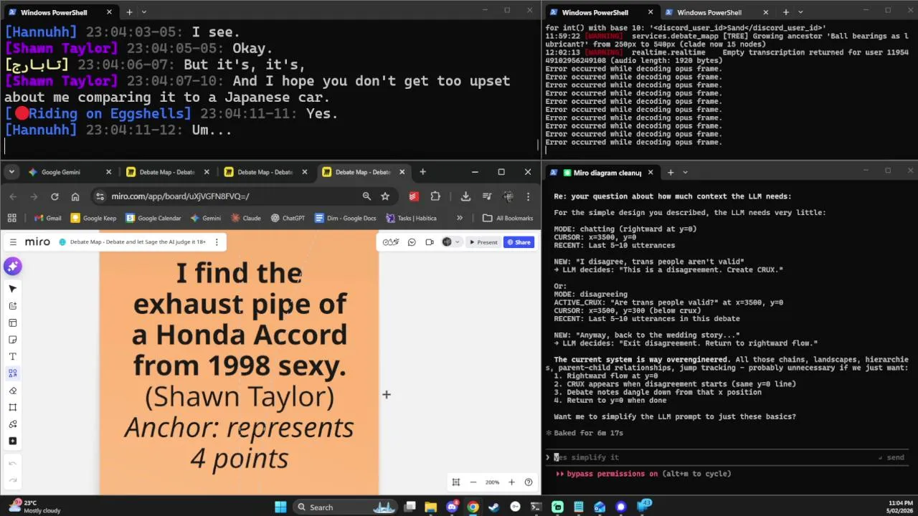
Task: Click the Miro Share button
Action: point(519,242)
